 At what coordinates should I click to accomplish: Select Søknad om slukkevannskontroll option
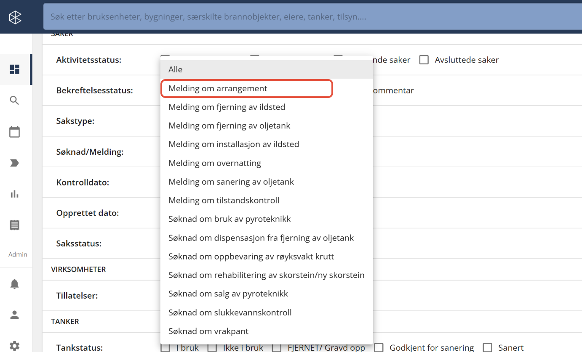267,312
